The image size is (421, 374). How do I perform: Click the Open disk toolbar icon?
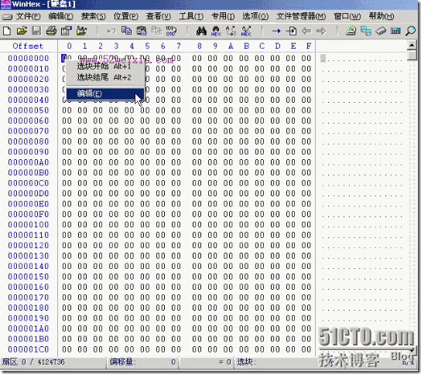pyautogui.click(x=351, y=31)
